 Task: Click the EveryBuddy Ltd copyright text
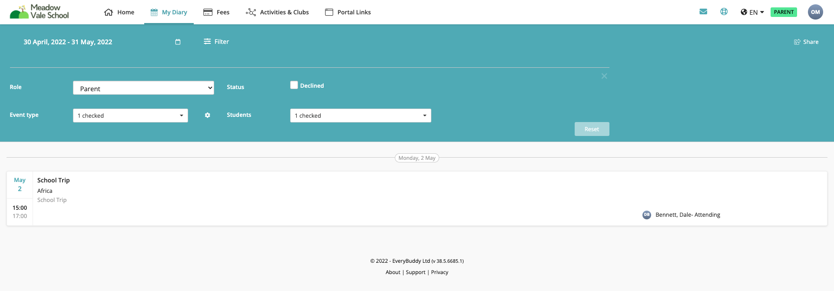tap(417, 261)
